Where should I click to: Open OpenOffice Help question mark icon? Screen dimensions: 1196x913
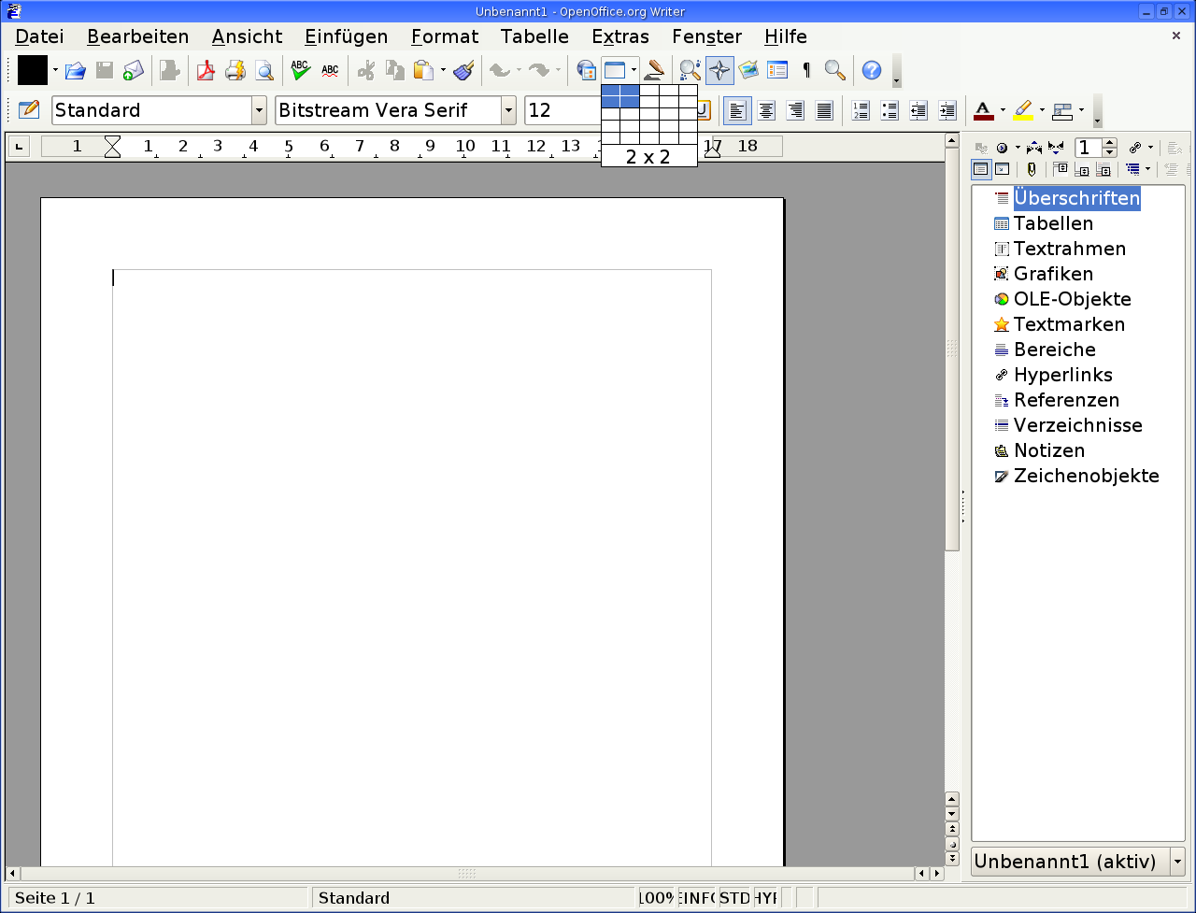pos(872,70)
